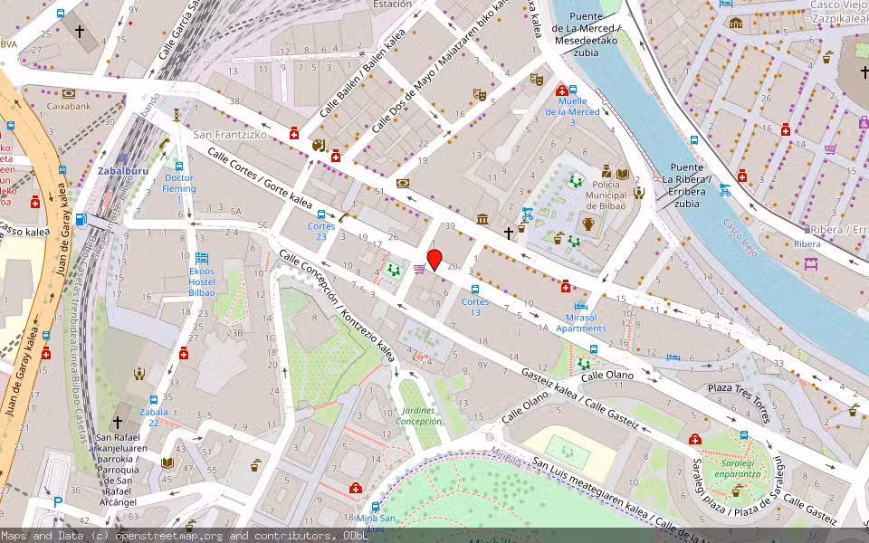
Task: Select the Saralegi enparantza park label
Action: pyautogui.click(x=738, y=469)
